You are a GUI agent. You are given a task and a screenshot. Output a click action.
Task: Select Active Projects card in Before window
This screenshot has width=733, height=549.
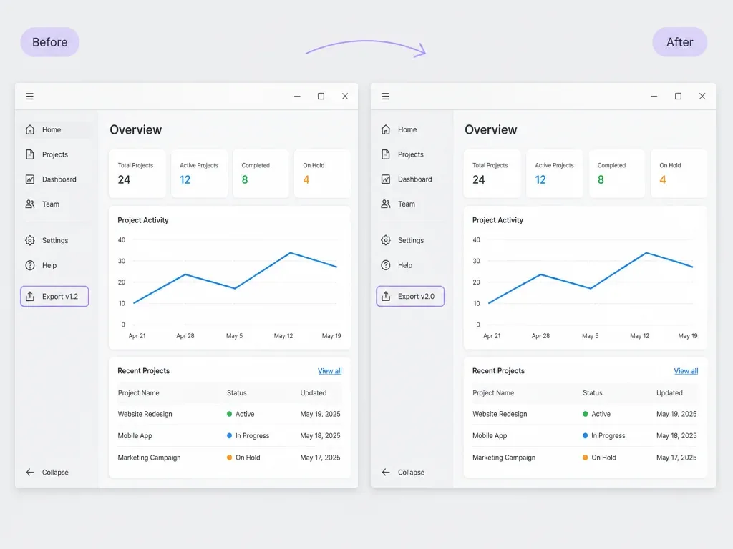(200, 174)
